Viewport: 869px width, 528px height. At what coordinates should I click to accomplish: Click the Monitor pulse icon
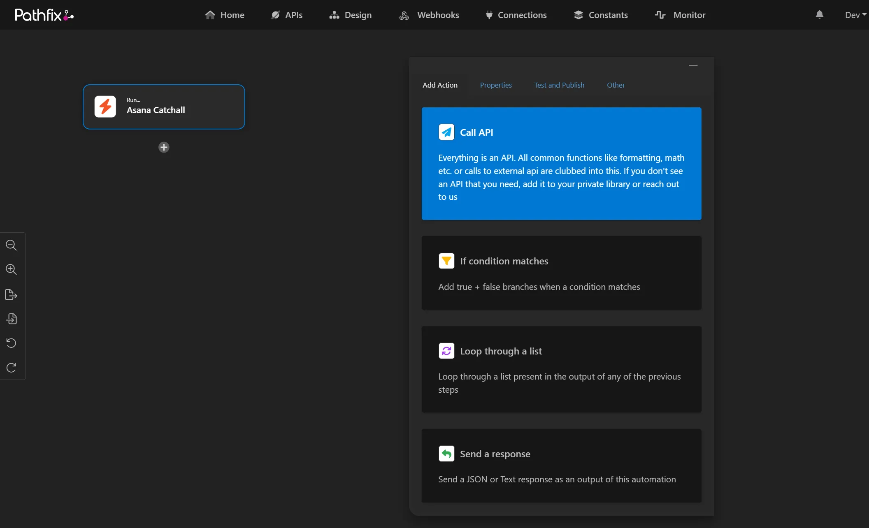tap(660, 15)
